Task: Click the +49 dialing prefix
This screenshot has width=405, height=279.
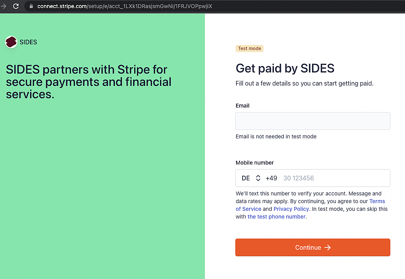Action: 271,178
